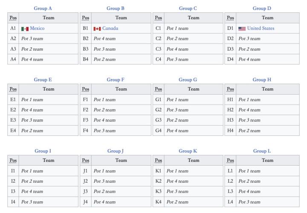Click the Group F heading link
This screenshot has height=213, width=307.
pos(115,79)
